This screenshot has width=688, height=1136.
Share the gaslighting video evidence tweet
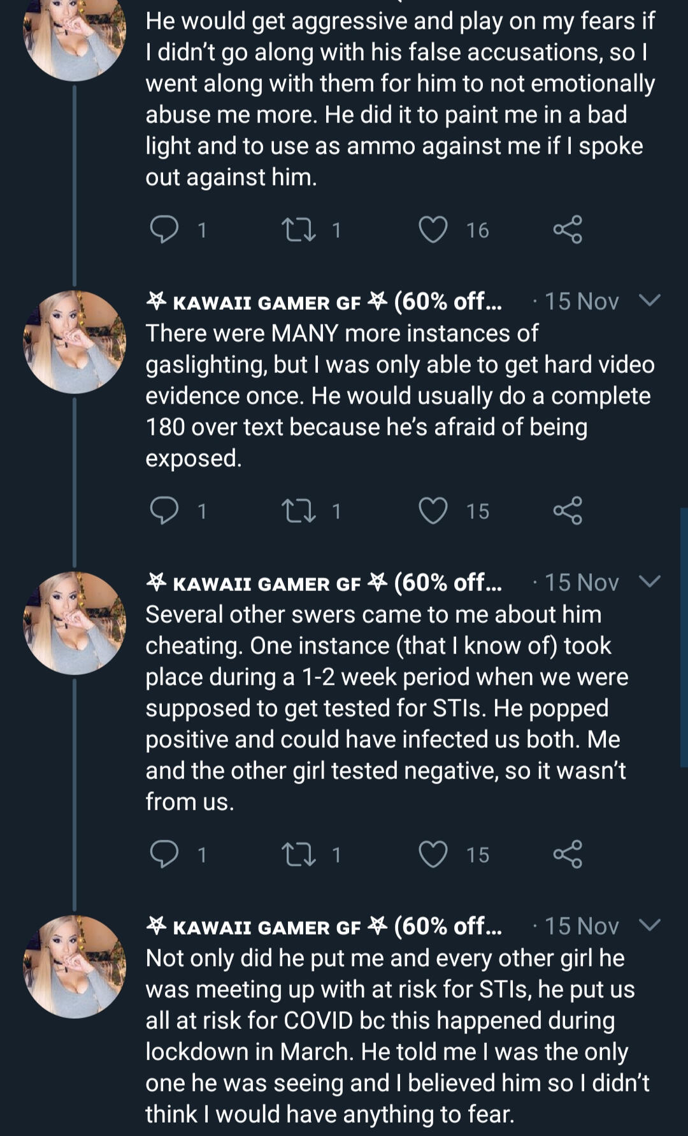click(x=567, y=511)
